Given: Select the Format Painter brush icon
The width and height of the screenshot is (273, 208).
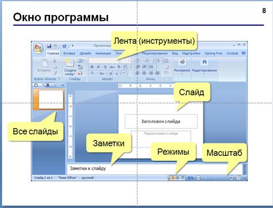Looking at the screenshot, I should [x=55, y=73].
